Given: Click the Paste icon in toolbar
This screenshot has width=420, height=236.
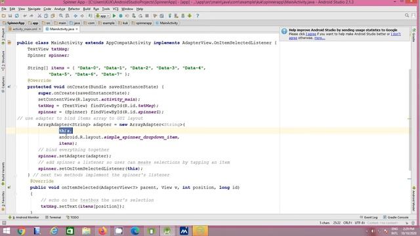Looking at the screenshot, I should click(x=52, y=16).
